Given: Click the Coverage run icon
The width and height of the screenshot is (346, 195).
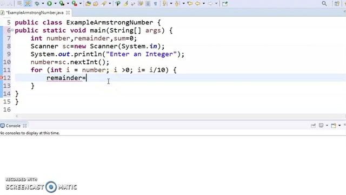Looking at the screenshot, I should click(x=62, y=4).
